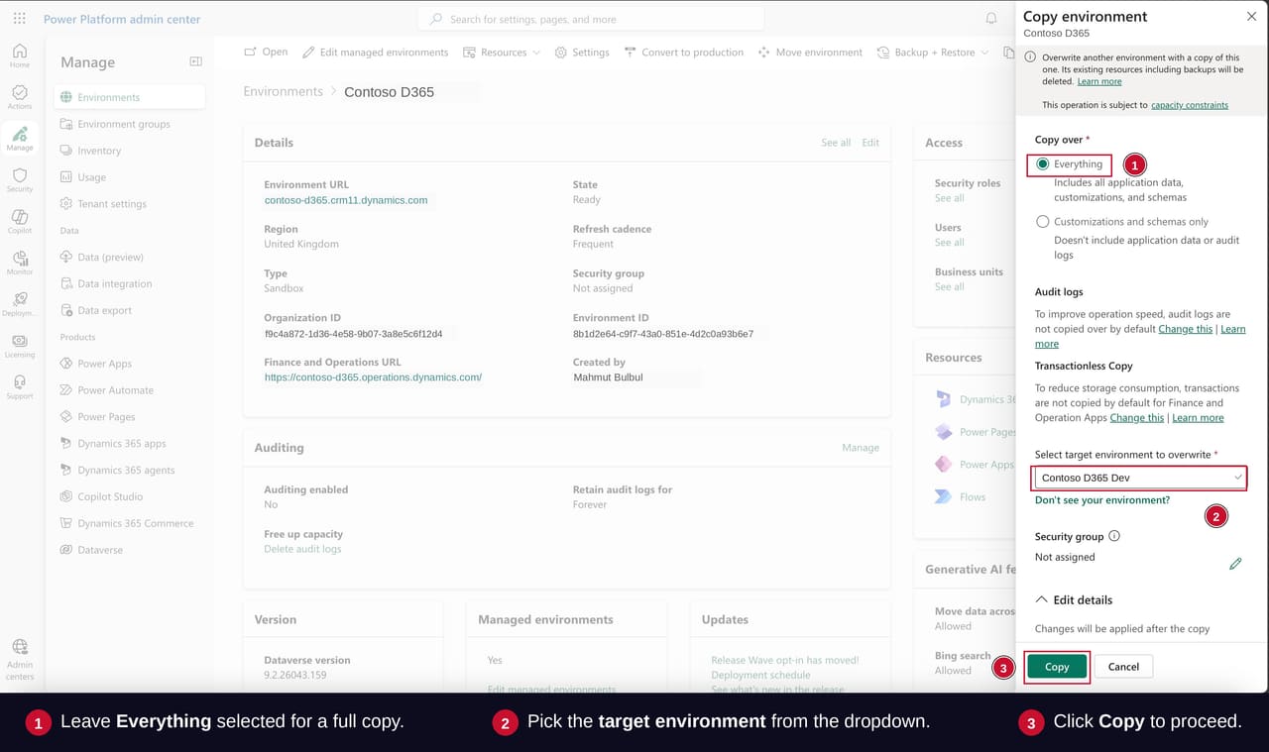Open the contoso-d365.crm11.dynamics.com URL
Image resolution: width=1269 pixels, height=752 pixels.
(346, 200)
